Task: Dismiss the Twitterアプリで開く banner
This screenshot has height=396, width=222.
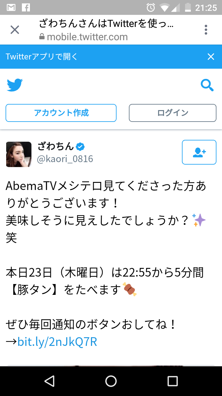Action: point(211,57)
